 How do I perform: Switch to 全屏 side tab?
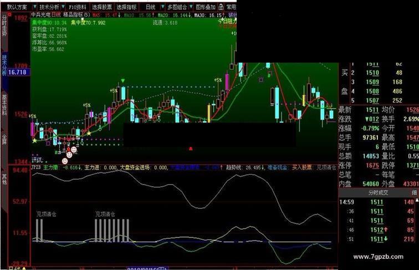(4, 140)
